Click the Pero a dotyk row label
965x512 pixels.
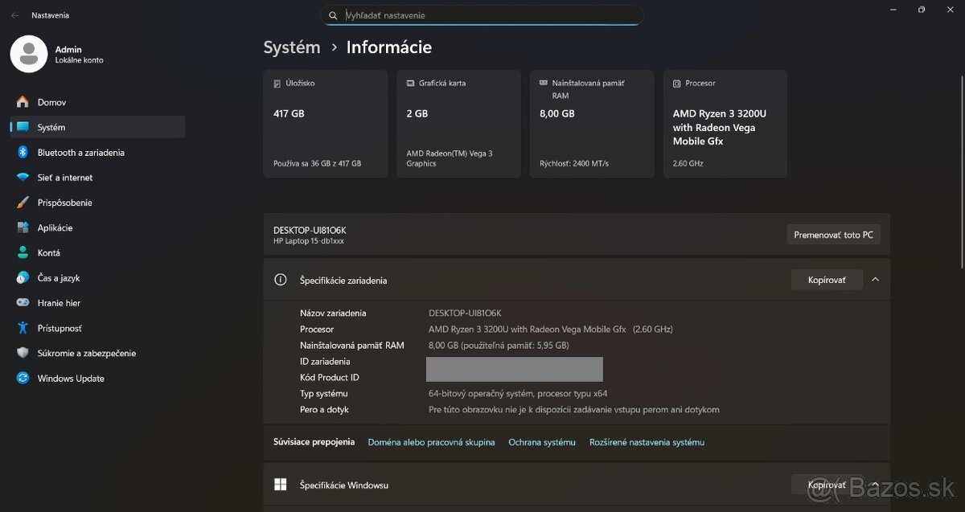point(324,409)
